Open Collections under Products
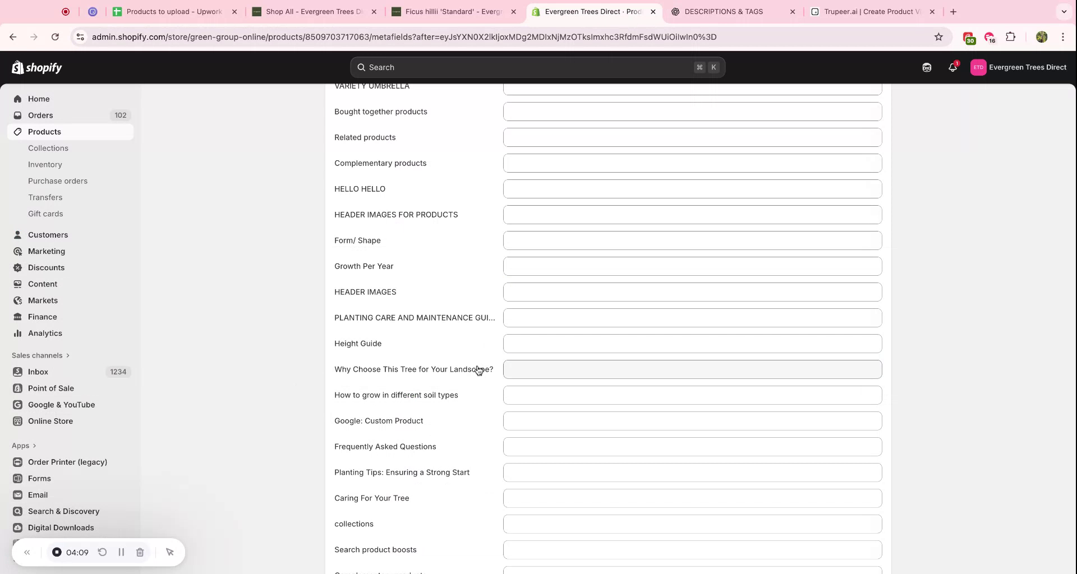The height and width of the screenshot is (574, 1077). (48, 148)
